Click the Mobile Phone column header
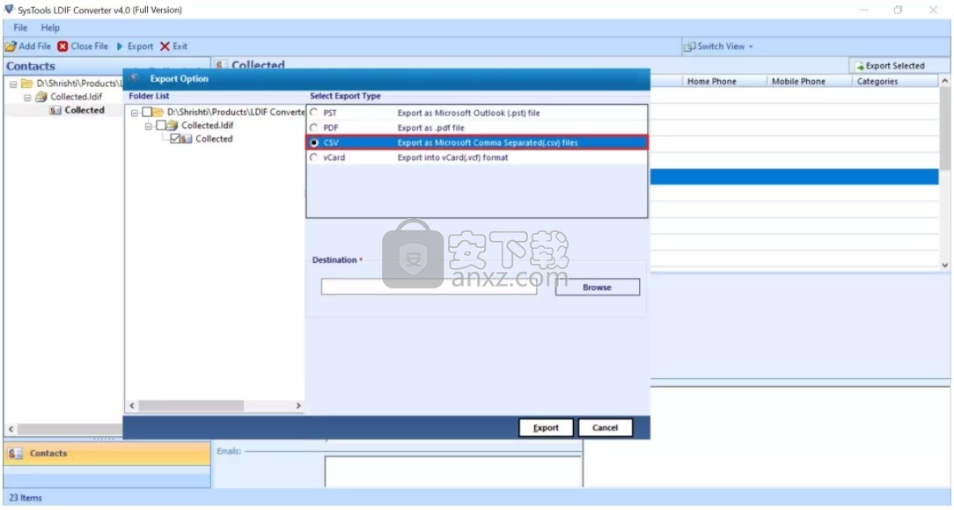The height and width of the screenshot is (510, 954). pos(798,82)
